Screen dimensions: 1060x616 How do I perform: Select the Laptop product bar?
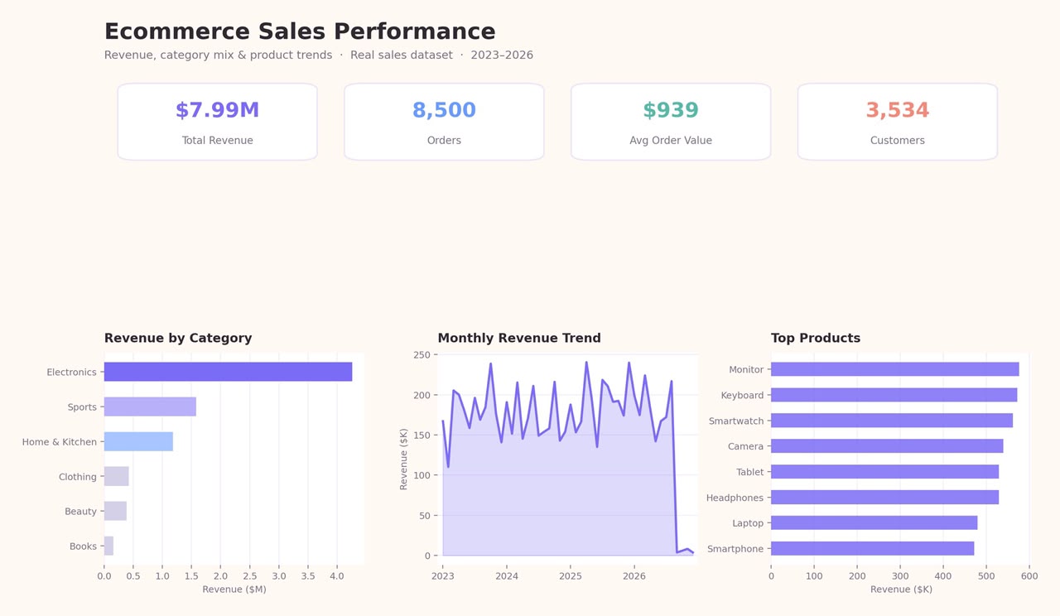[x=874, y=523]
